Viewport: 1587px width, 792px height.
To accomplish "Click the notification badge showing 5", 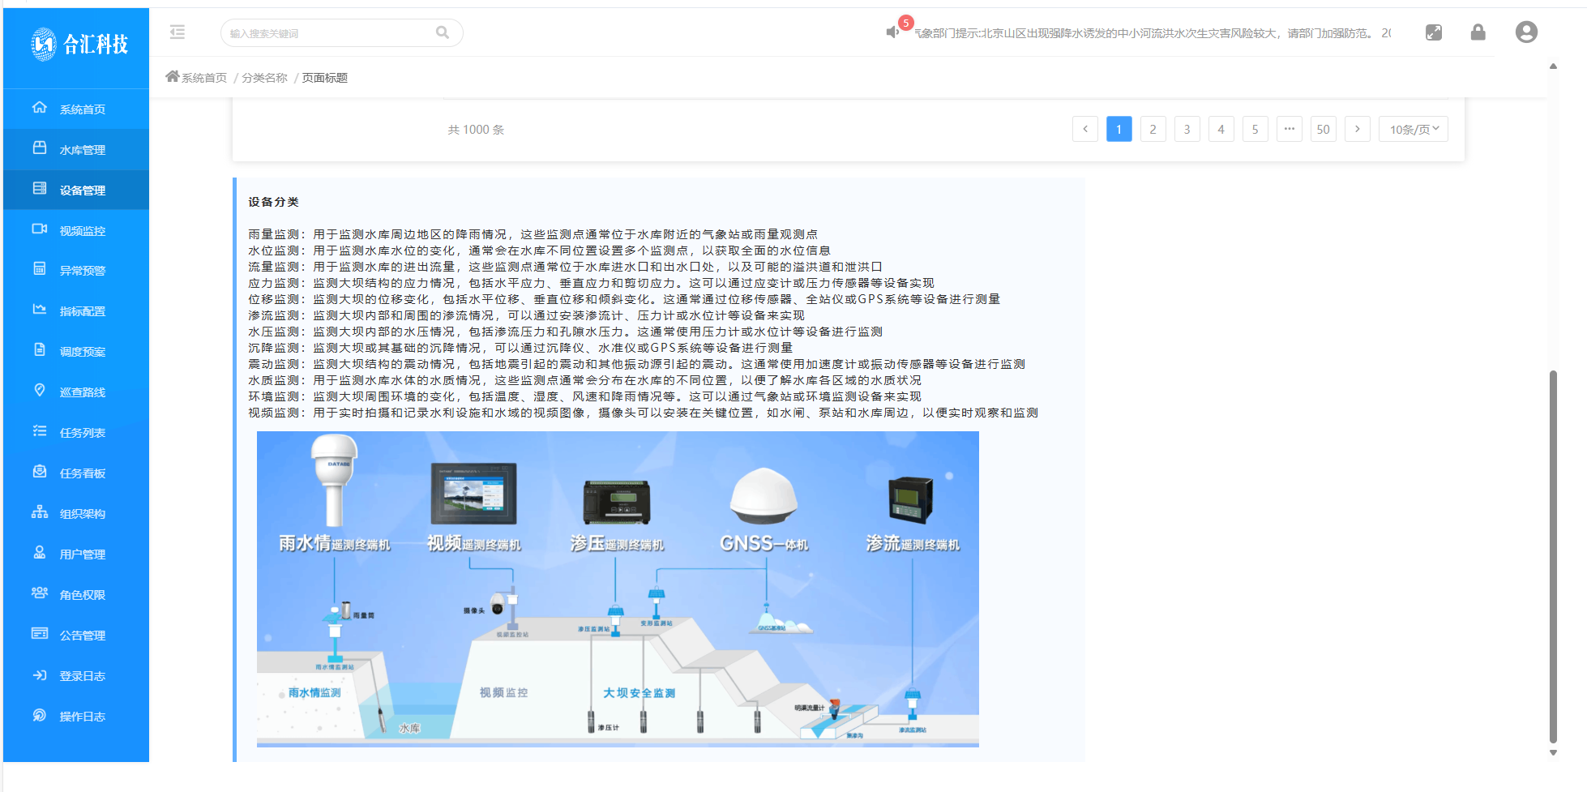I will pos(905,22).
